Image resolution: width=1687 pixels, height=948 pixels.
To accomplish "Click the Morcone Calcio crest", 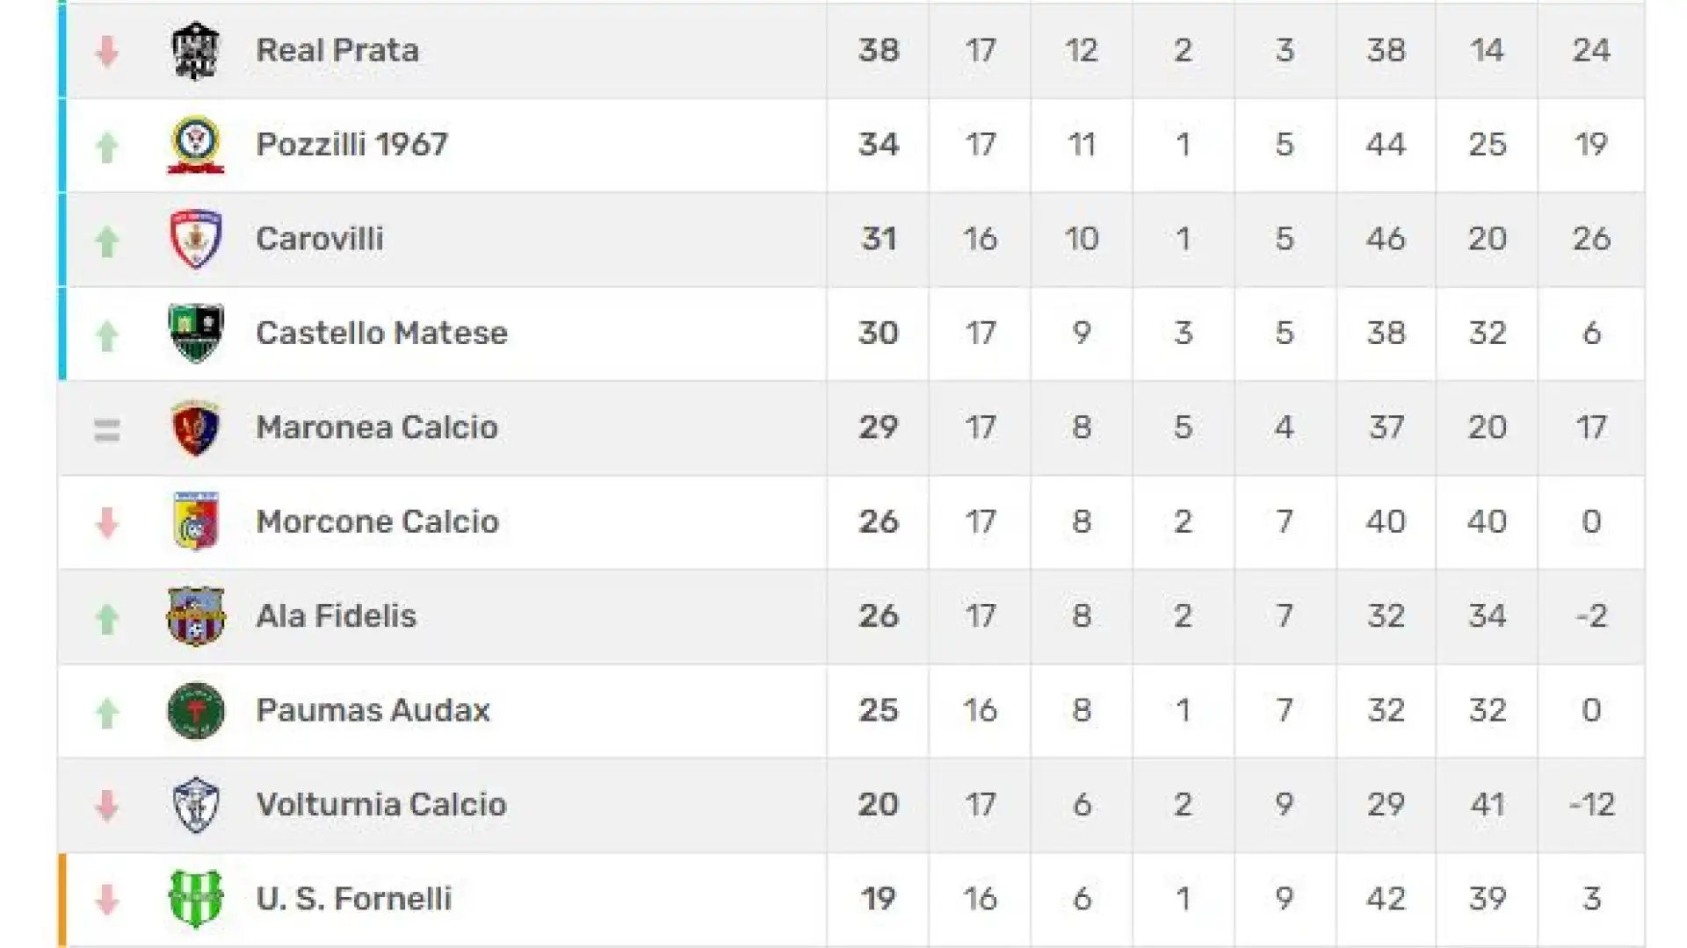I will (195, 521).
